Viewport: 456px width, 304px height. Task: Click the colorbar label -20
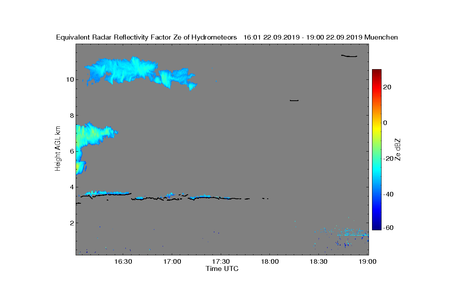click(388, 158)
